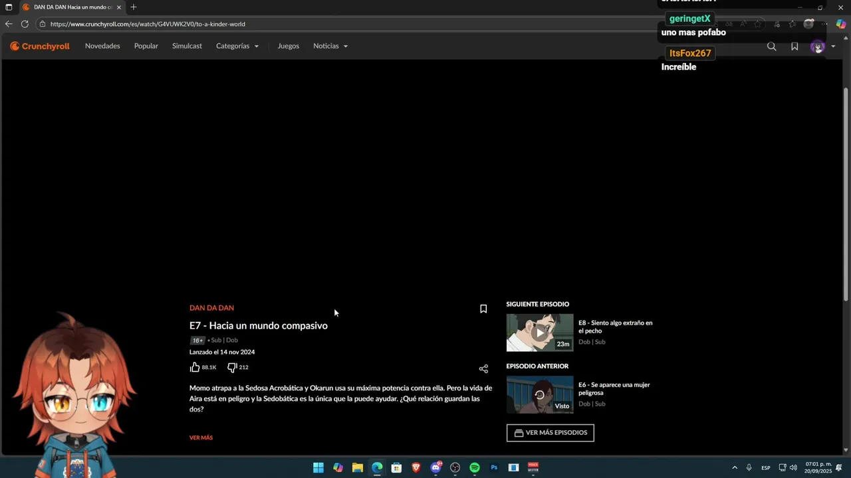
Task: Expand description with VER MÁS
Action: (201, 438)
